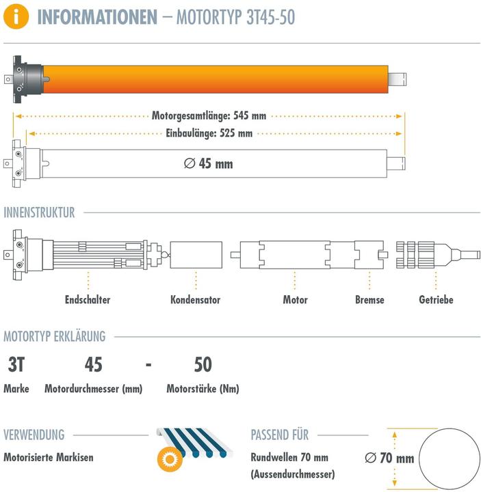Screen dimensions: 481x492
Task: Click the Motorisierte Markisen text
Action: [49, 457]
